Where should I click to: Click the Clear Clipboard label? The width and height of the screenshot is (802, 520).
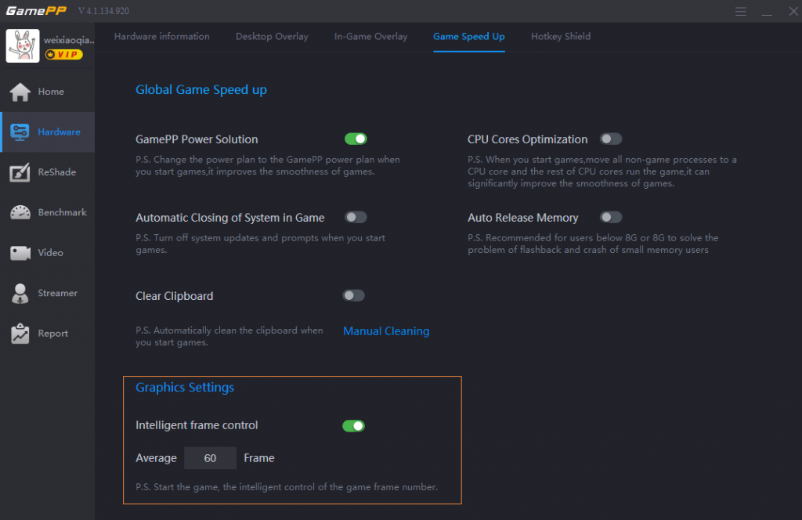(175, 296)
